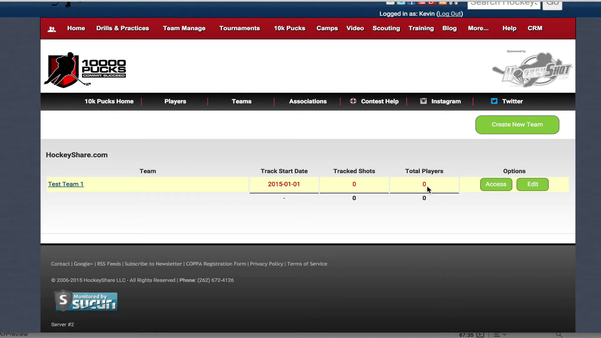Viewport: 601px width, 338px height.
Task: Open the Instagram link
Action: tap(446, 101)
